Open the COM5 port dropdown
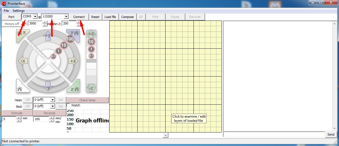 (35, 17)
